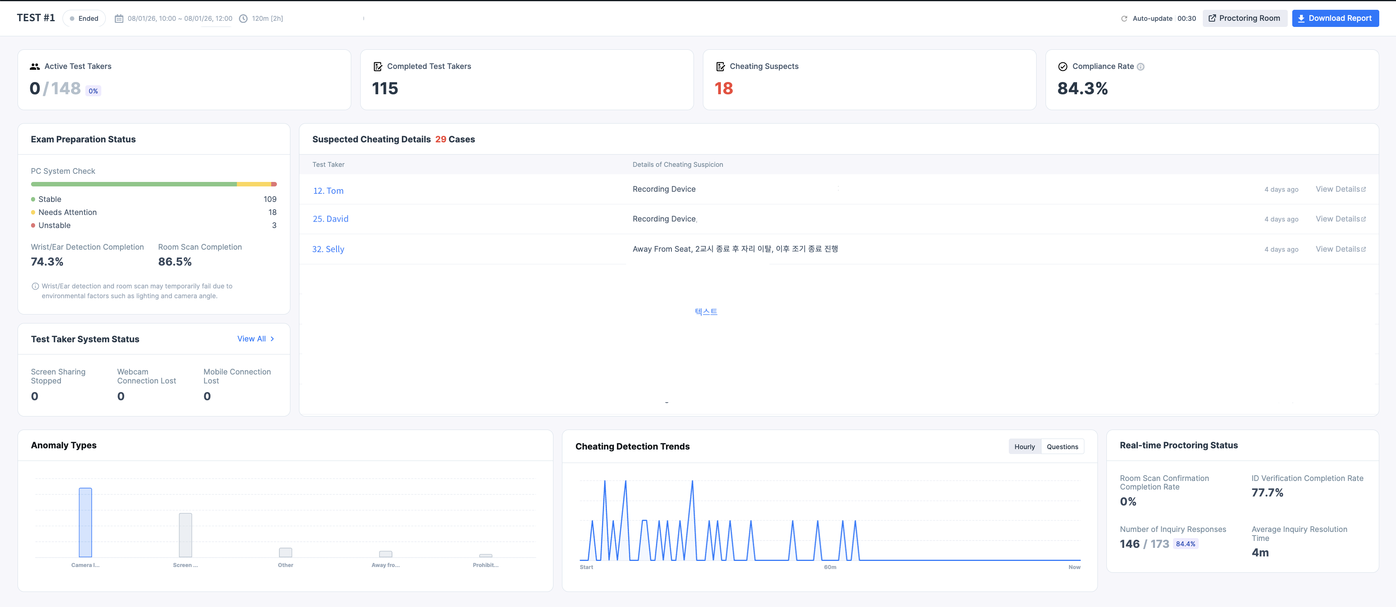
Task: Expand View All in Test Taker System Status
Action: tap(256, 339)
